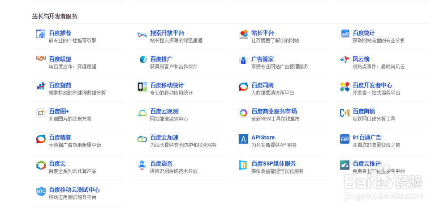Click the 百度推广 globe icon

[143, 59]
